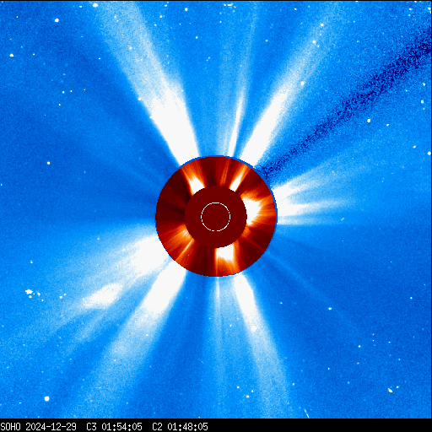Click the bright orange patch at the C2 bottom

pyautogui.click(x=225, y=255)
